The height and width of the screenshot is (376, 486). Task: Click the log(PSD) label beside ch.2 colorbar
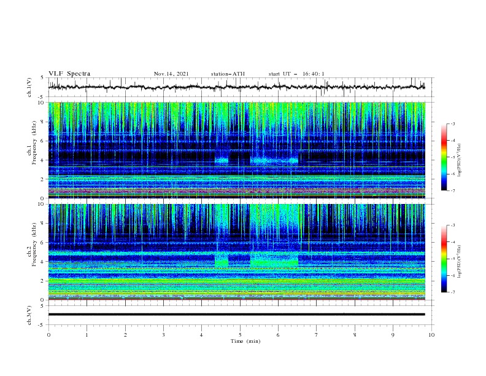460,262
